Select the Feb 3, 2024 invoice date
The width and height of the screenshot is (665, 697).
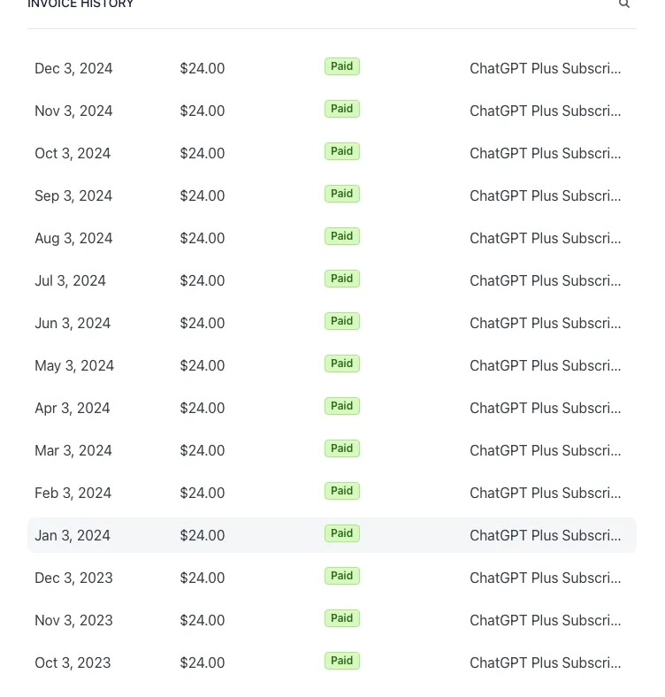(73, 493)
